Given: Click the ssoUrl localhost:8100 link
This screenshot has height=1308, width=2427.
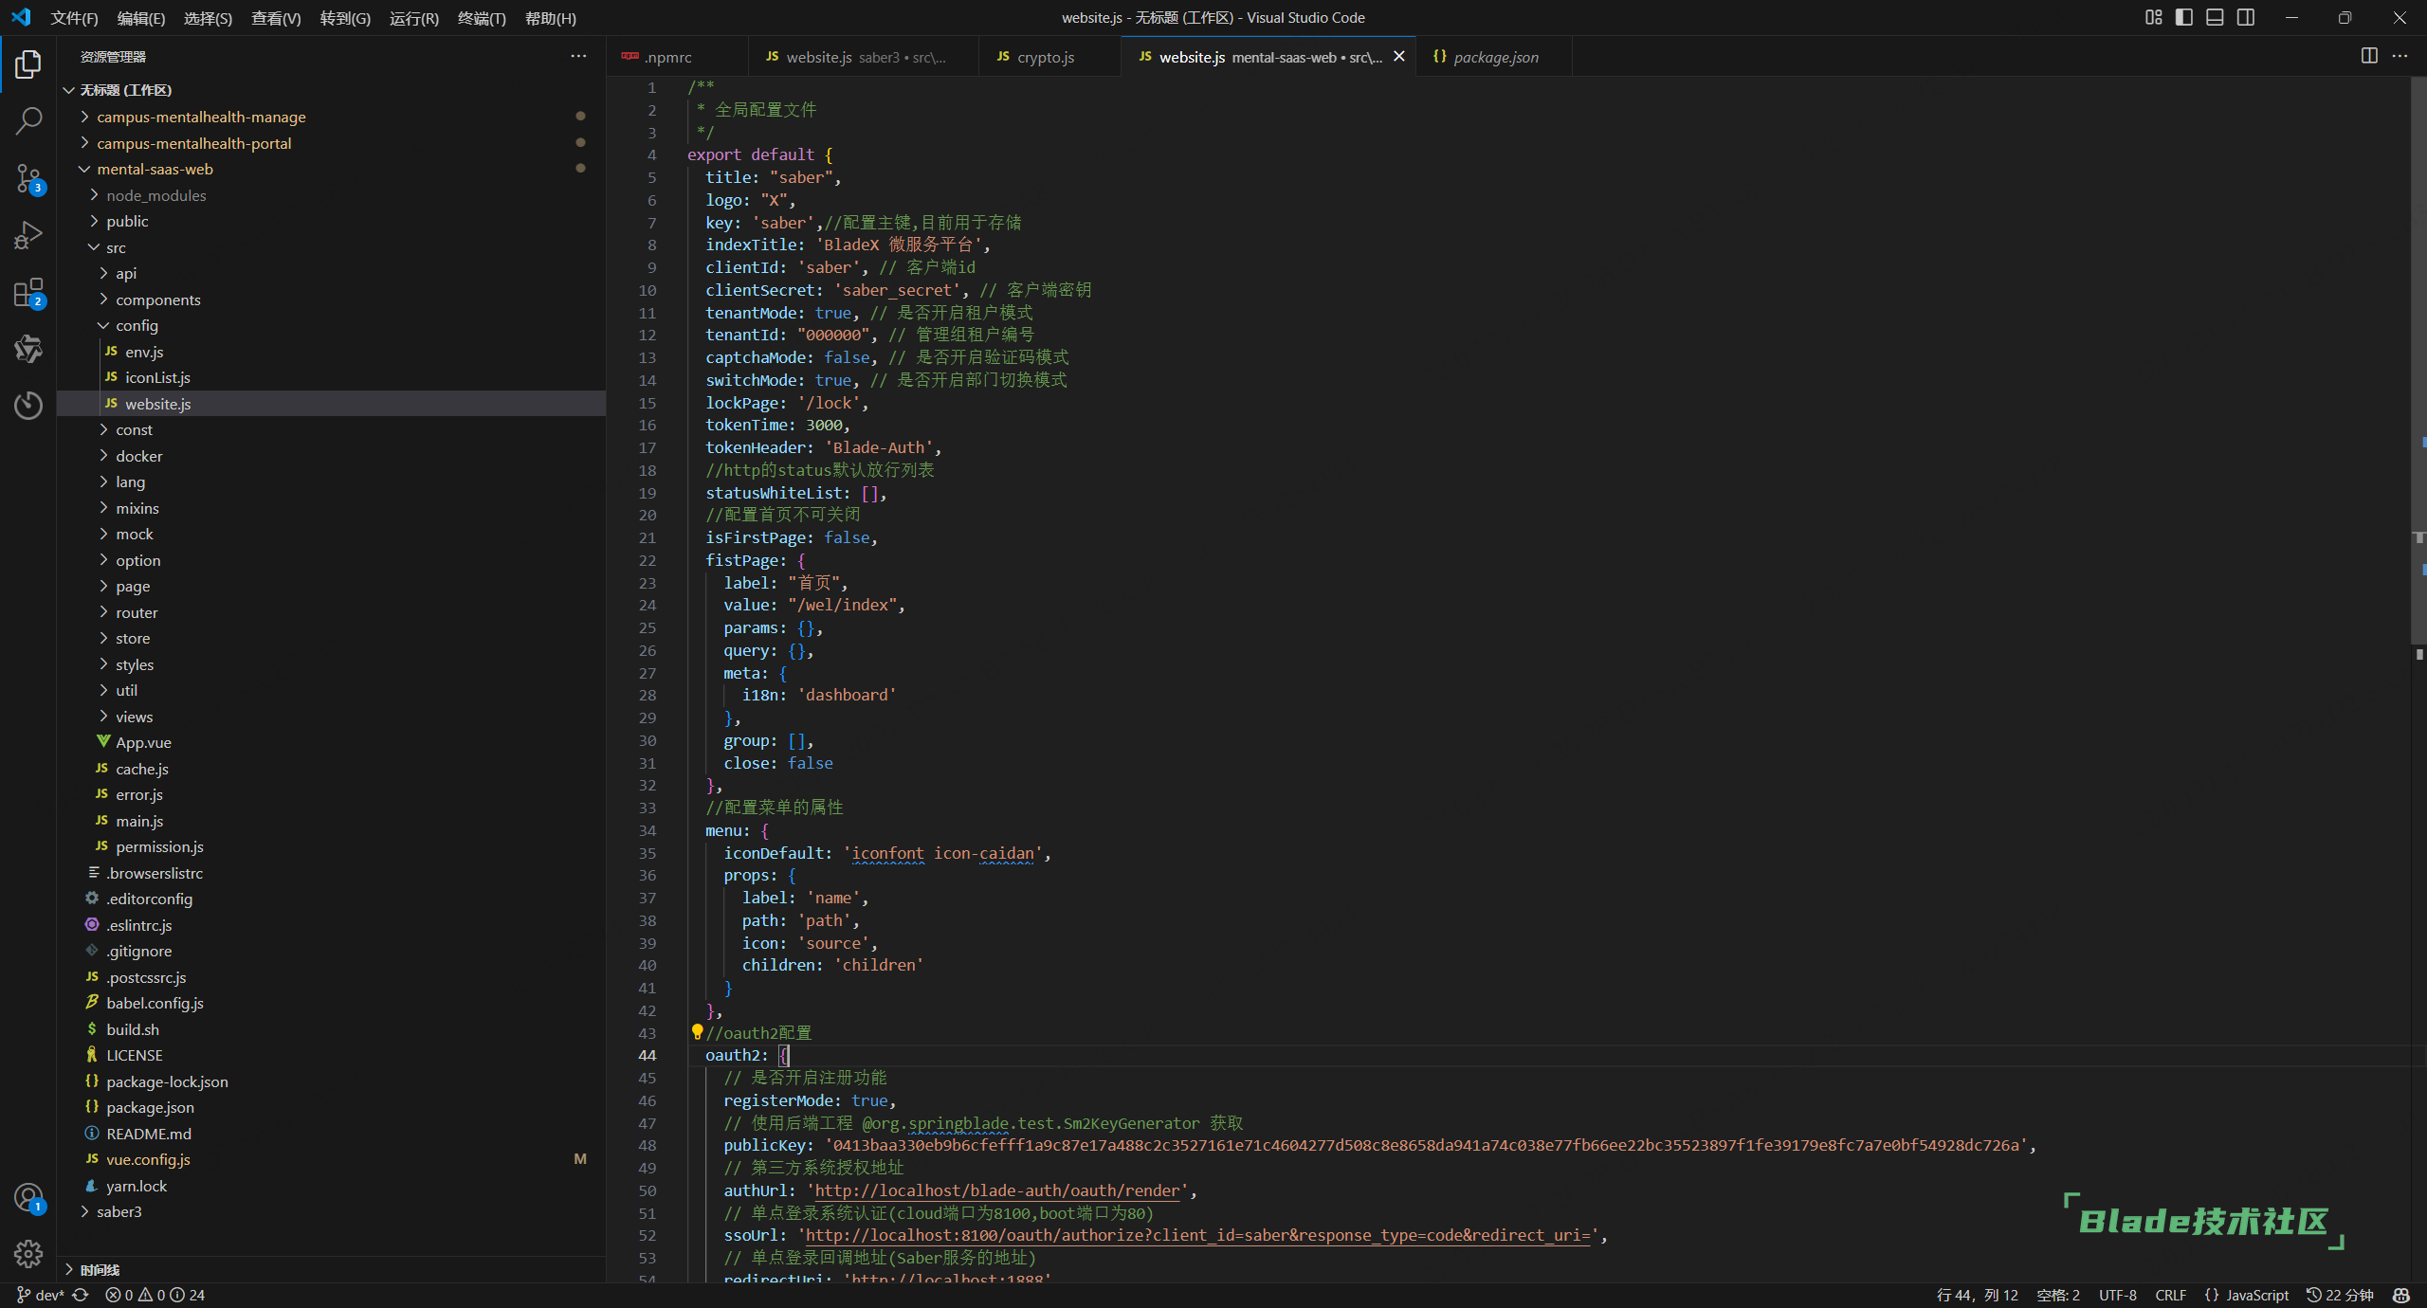Looking at the screenshot, I should click(x=1197, y=1235).
